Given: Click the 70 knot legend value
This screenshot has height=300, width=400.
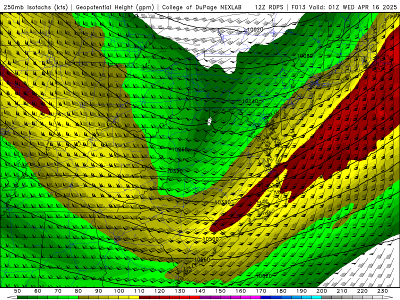Looking at the screenshot, I should coord(58,291).
